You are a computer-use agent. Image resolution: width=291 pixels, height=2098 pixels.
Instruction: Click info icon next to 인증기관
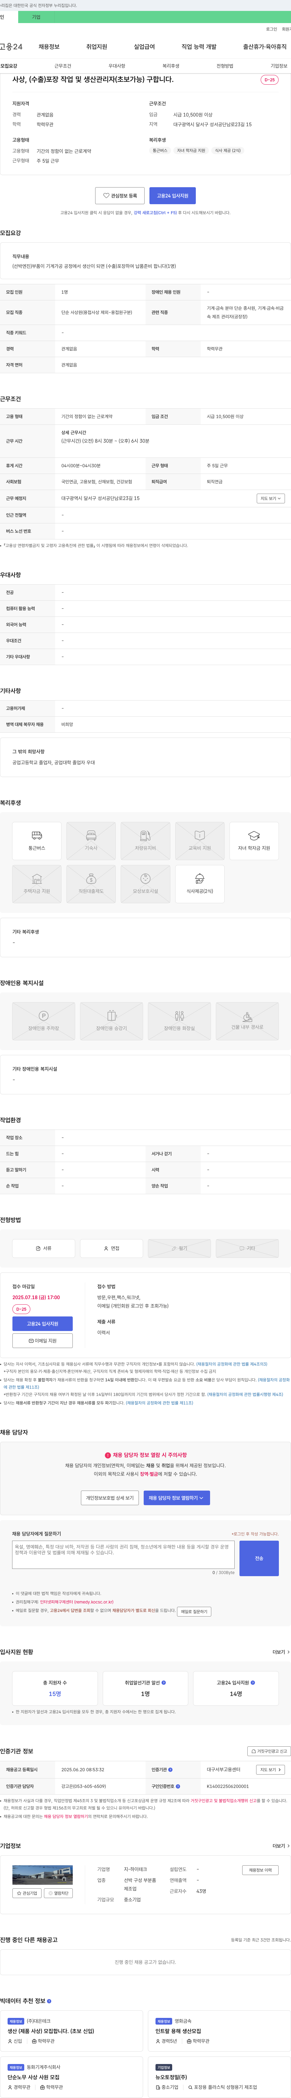click(171, 1770)
